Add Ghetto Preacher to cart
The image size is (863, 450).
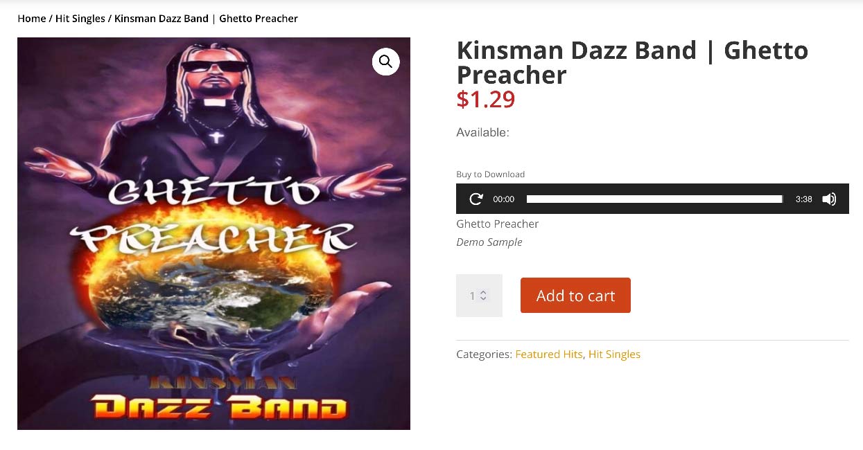click(575, 296)
